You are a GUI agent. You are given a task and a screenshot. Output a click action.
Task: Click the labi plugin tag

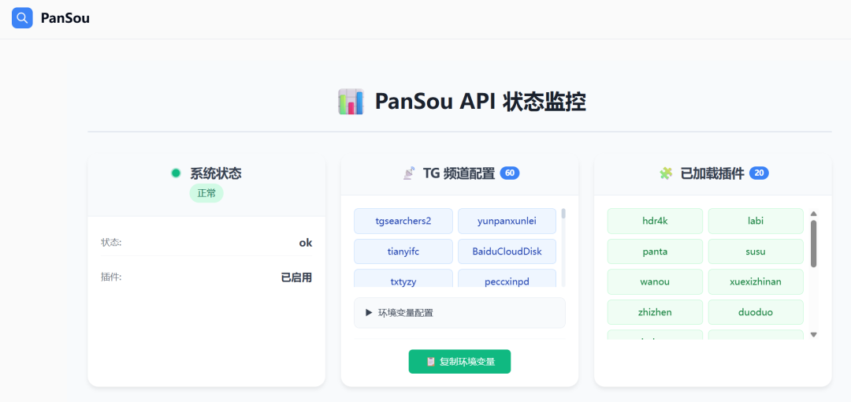point(756,221)
